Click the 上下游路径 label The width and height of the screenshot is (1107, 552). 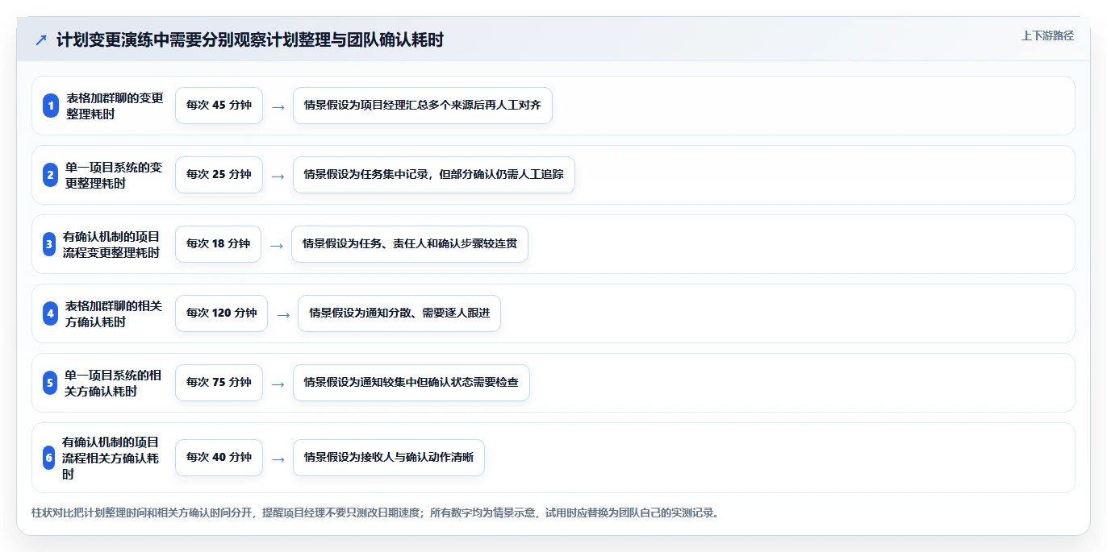[1047, 35]
